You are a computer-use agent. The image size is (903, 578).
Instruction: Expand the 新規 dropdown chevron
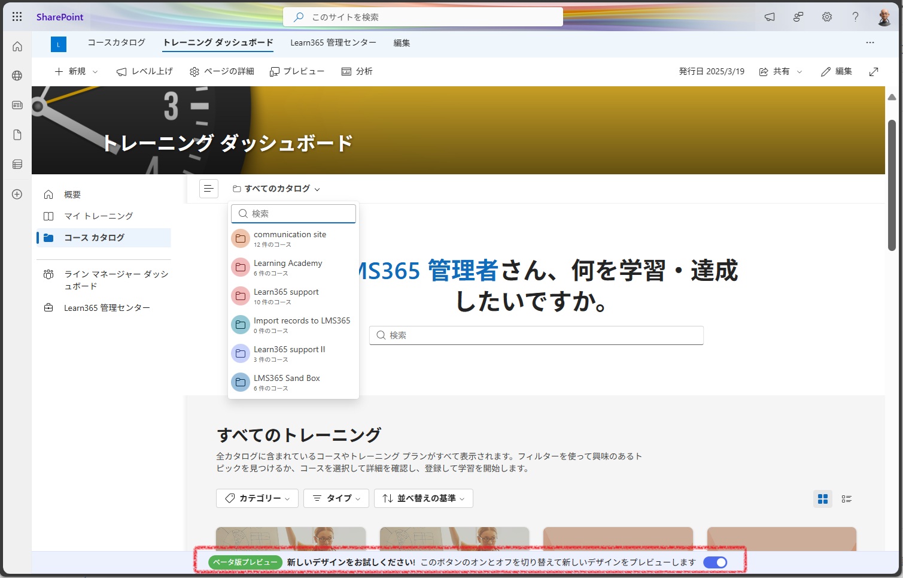(95, 72)
